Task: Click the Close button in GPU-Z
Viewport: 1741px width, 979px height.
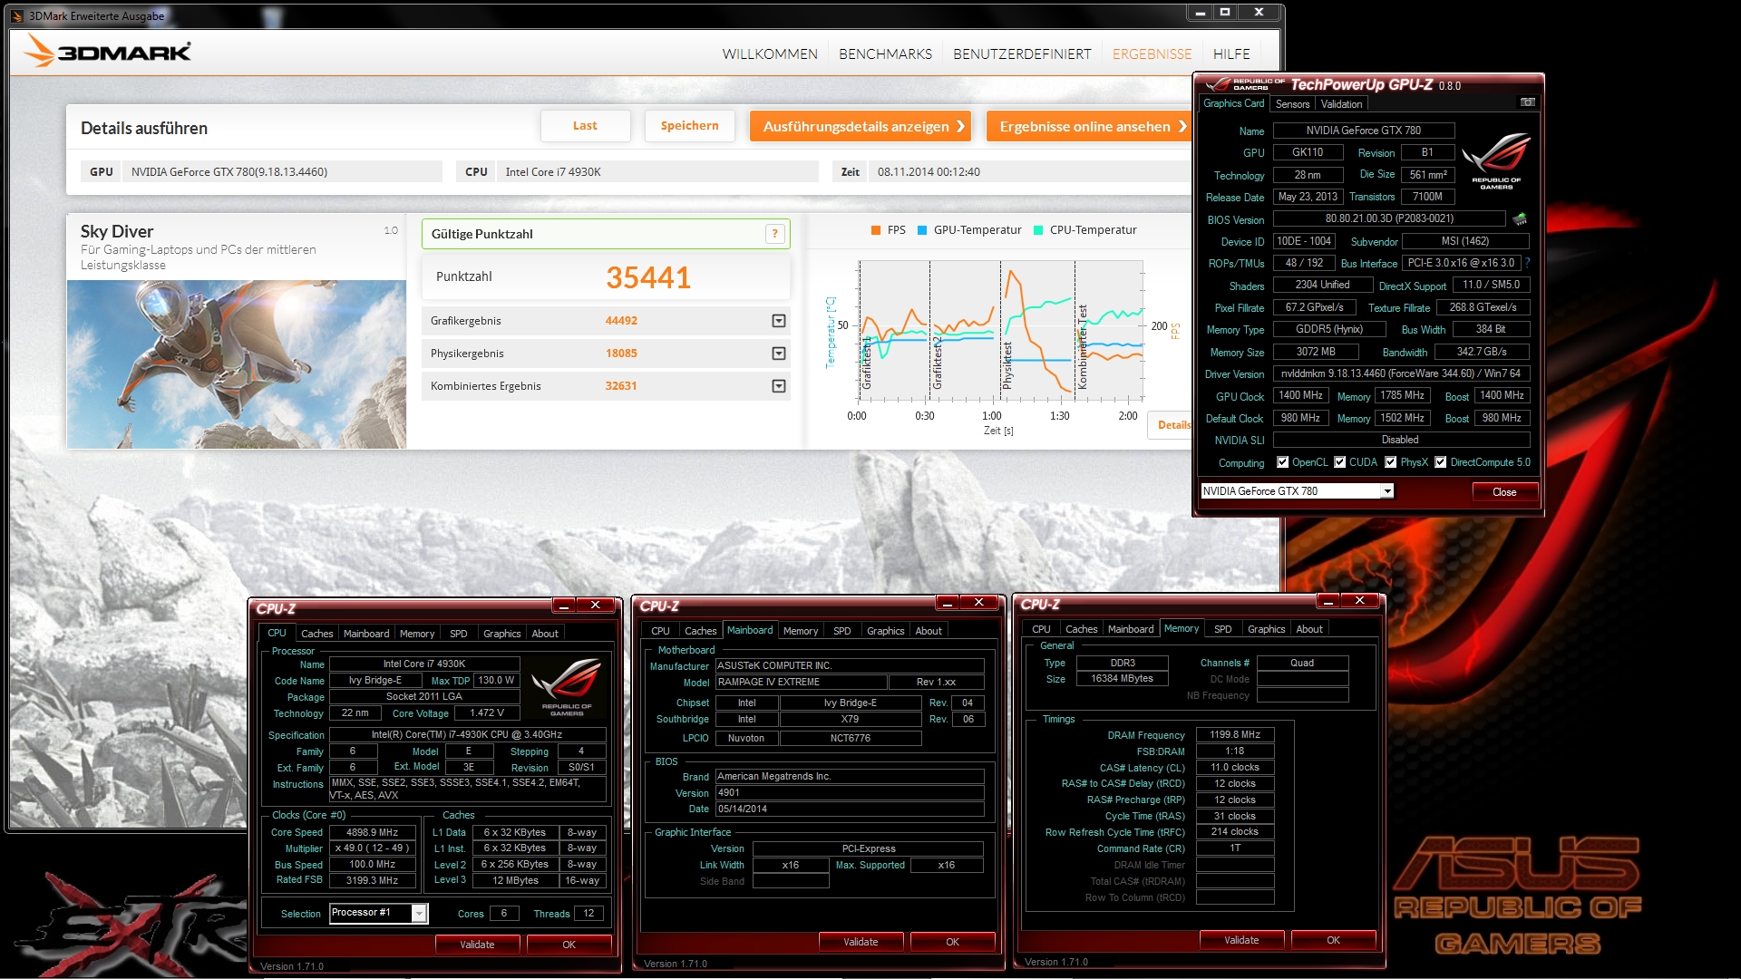Action: (1504, 492)
